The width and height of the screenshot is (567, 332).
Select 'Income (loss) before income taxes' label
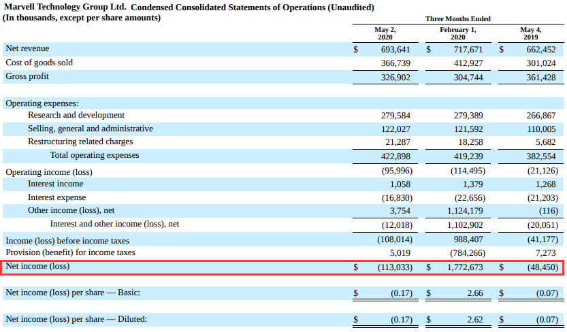[x=67, y=241]
